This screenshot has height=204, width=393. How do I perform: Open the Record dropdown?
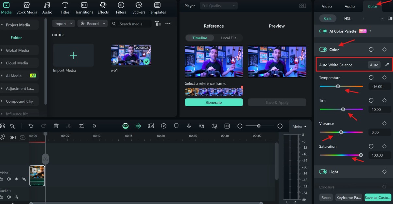point(93,24)
